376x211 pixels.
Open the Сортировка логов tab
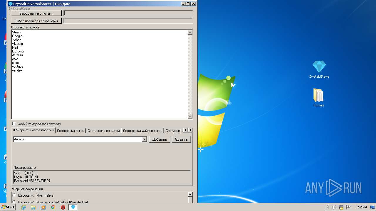(x=70, y=131)
